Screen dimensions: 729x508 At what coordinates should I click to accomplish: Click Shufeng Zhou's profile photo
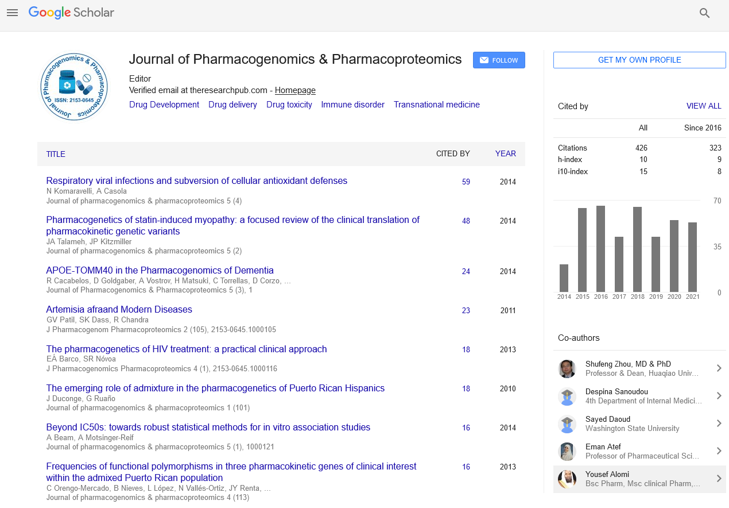(x=567, y=368)
